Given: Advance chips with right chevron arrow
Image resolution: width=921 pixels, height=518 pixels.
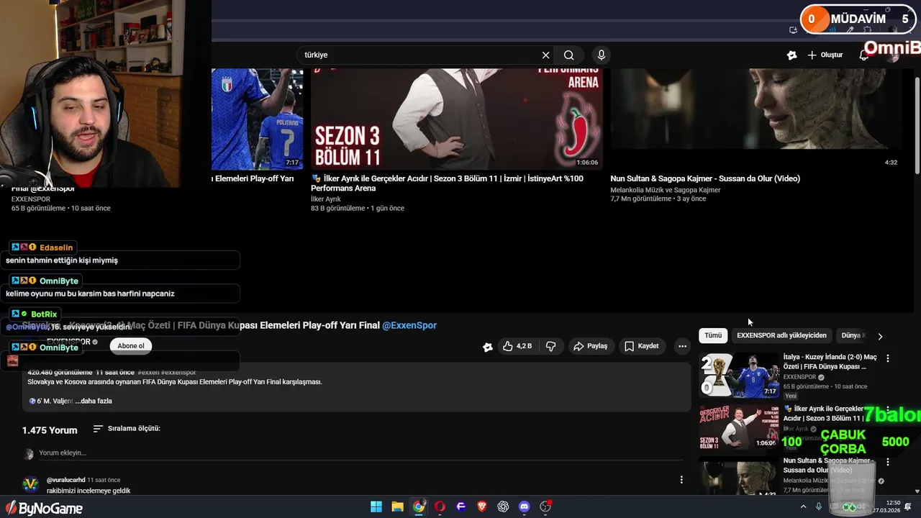Looking at the screenshot, I should click(x=880, y=336).
